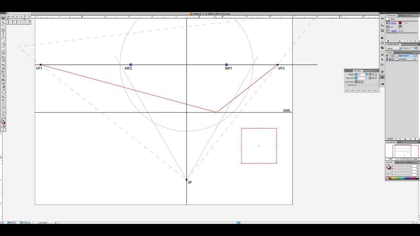Open the blending mode dropdown showing Normal
This screenshot has width=420, height=236.
point(394,48)
